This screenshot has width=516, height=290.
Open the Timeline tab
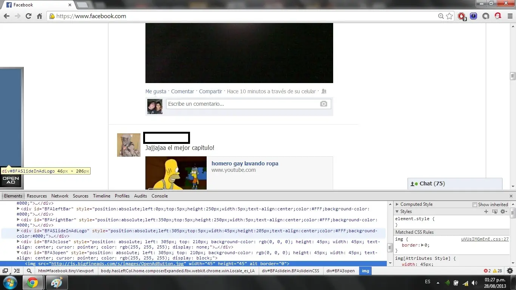pyautogui.click(x=102, y=196)
